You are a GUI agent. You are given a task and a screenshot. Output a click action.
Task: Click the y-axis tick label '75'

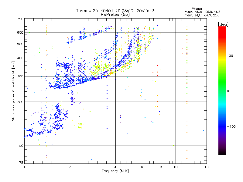tap(21, 163)
